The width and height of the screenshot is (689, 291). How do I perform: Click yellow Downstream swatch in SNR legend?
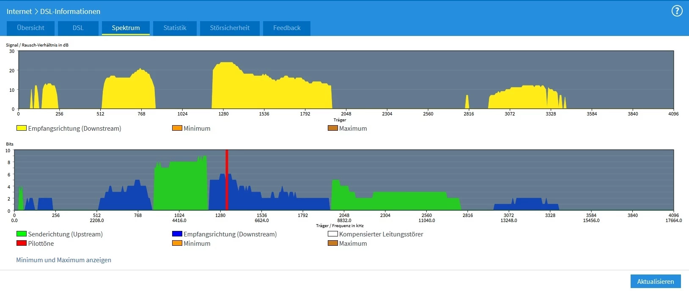pyautogui.click(x=21, y=128)
